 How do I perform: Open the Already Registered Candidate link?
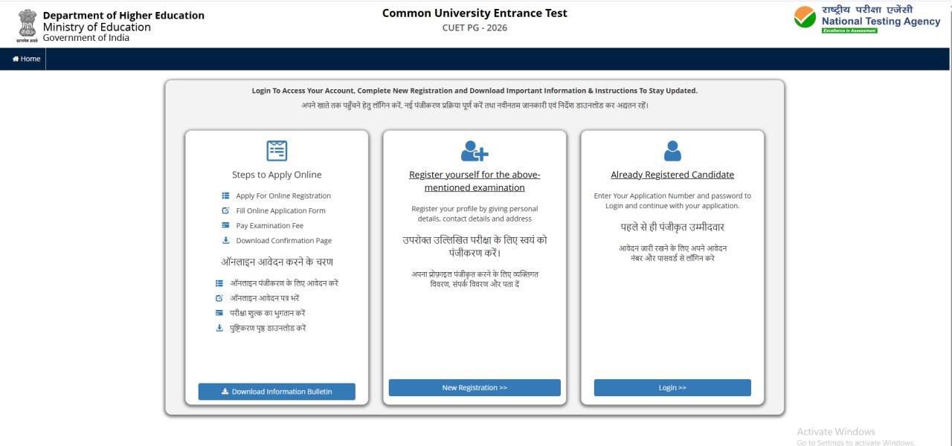(672, 174)
